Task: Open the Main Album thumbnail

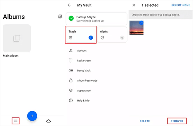Action: (17, 38)
